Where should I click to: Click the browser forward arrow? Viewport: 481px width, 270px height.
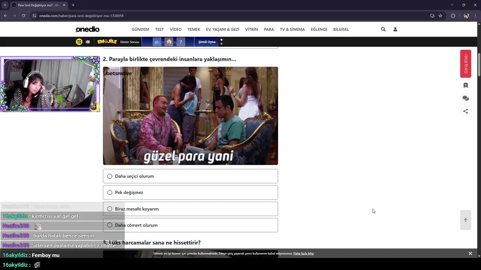click(14, 16)
